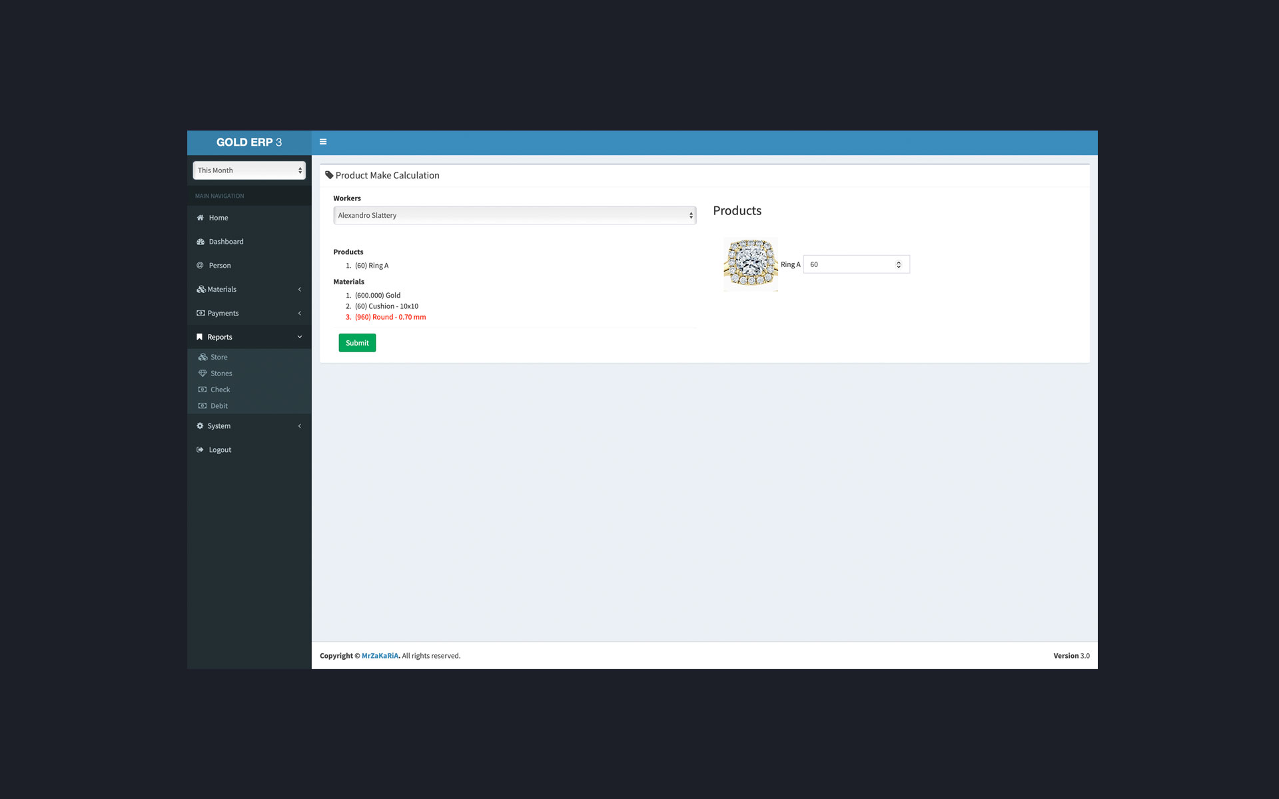Viewport: 1279px width, 799px height.
Task: Expand the Materials navigation submenu
Action: (248, 289)
